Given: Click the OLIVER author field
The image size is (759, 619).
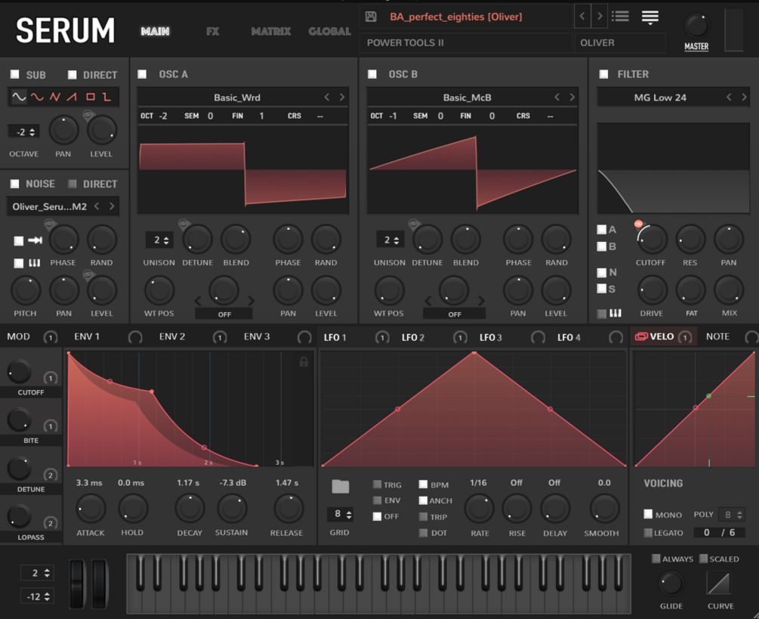Looking at the screenshot, I should 620,42.
